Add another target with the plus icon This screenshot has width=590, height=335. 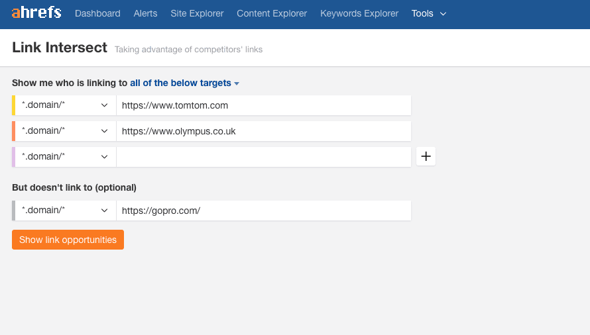pyautogui.click(x=426, y=156)
